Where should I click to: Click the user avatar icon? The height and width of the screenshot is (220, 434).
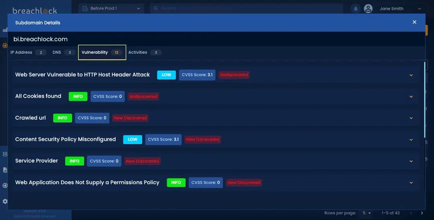point(368,8)
